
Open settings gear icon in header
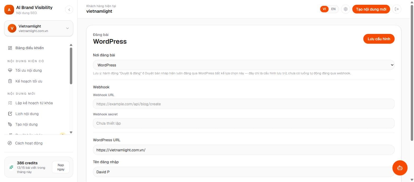(346, 9)
